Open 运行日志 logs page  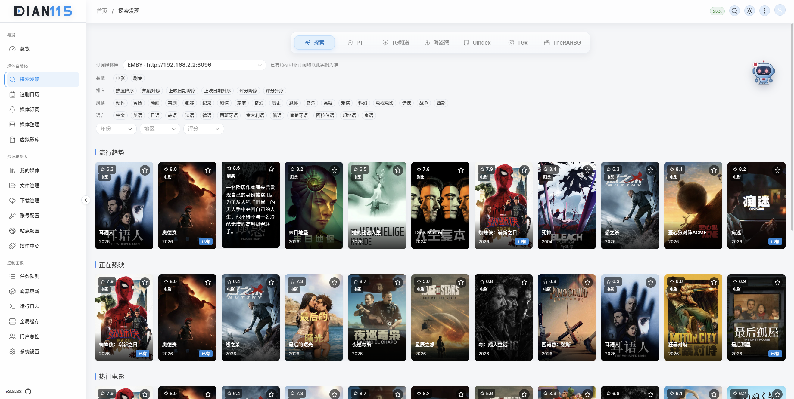(x=42, y=307)
